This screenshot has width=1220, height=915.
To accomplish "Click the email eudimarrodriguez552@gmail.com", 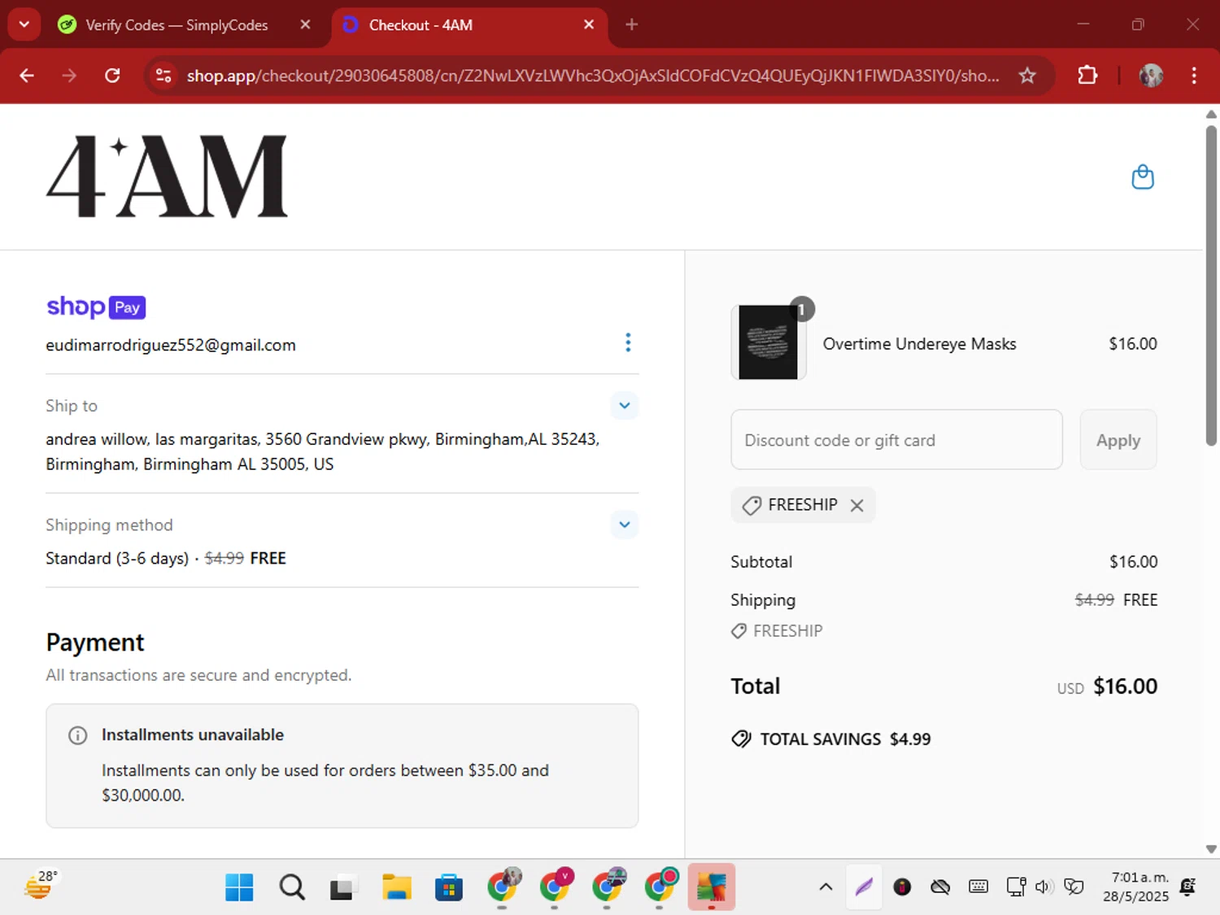I will 171,345.
